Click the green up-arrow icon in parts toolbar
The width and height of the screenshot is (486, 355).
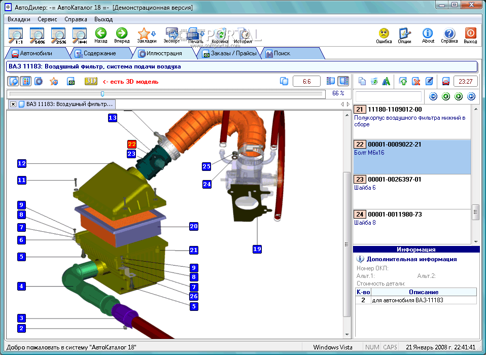[x=403, y=82]
